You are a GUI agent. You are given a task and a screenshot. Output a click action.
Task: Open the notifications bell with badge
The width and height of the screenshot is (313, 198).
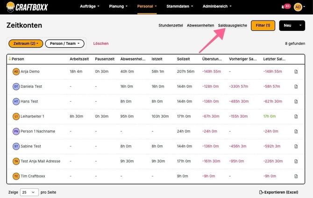tap(285, 7)
